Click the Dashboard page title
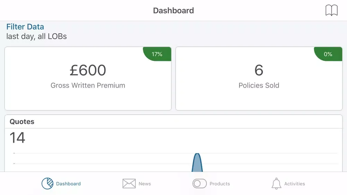 click(173, 11)
